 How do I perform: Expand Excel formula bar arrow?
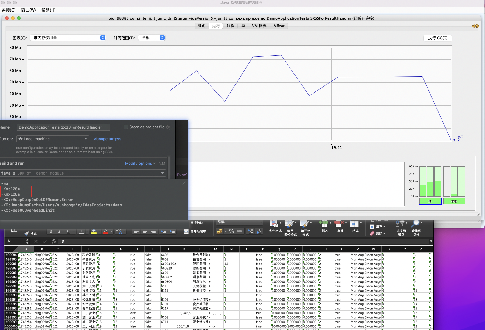click(x=431, y=241)
